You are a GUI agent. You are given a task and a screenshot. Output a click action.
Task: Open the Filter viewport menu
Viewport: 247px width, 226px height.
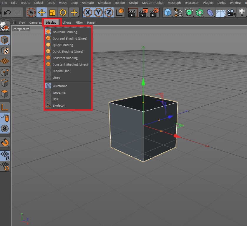79,22
